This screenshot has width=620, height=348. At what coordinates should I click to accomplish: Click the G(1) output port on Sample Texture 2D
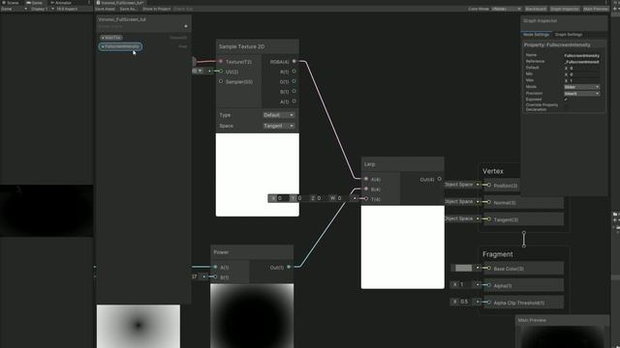[x=294, y=81]
